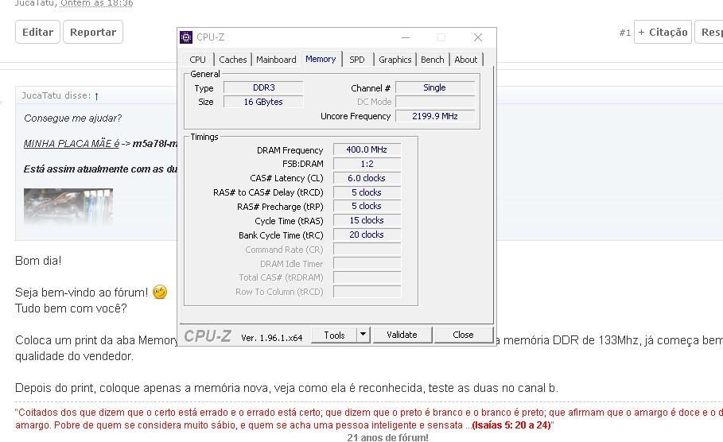Open the motherboard photo thumbnail in quote

[x=68, y=206]
